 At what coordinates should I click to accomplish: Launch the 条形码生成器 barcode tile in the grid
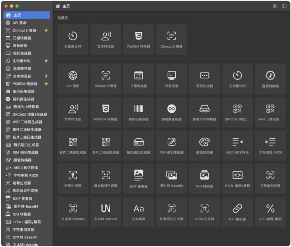[139, 112]
